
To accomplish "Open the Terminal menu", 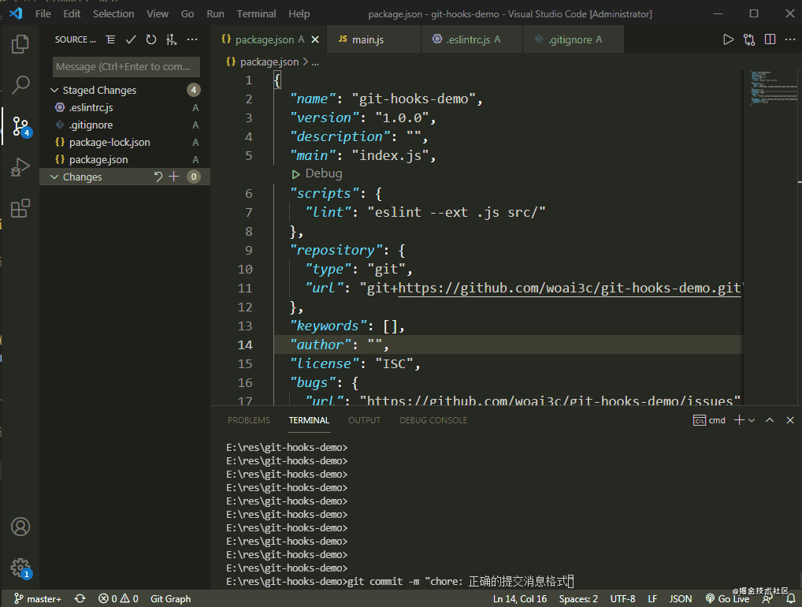I will (256, 13).
